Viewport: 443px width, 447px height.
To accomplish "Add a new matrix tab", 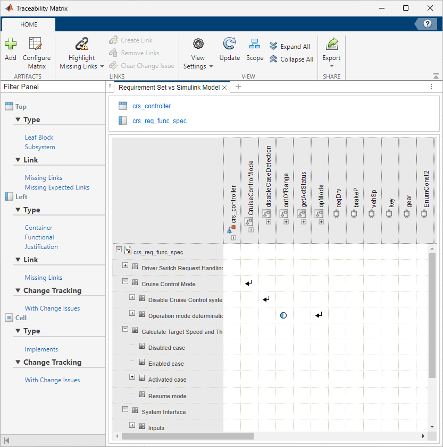I will 238,87.
